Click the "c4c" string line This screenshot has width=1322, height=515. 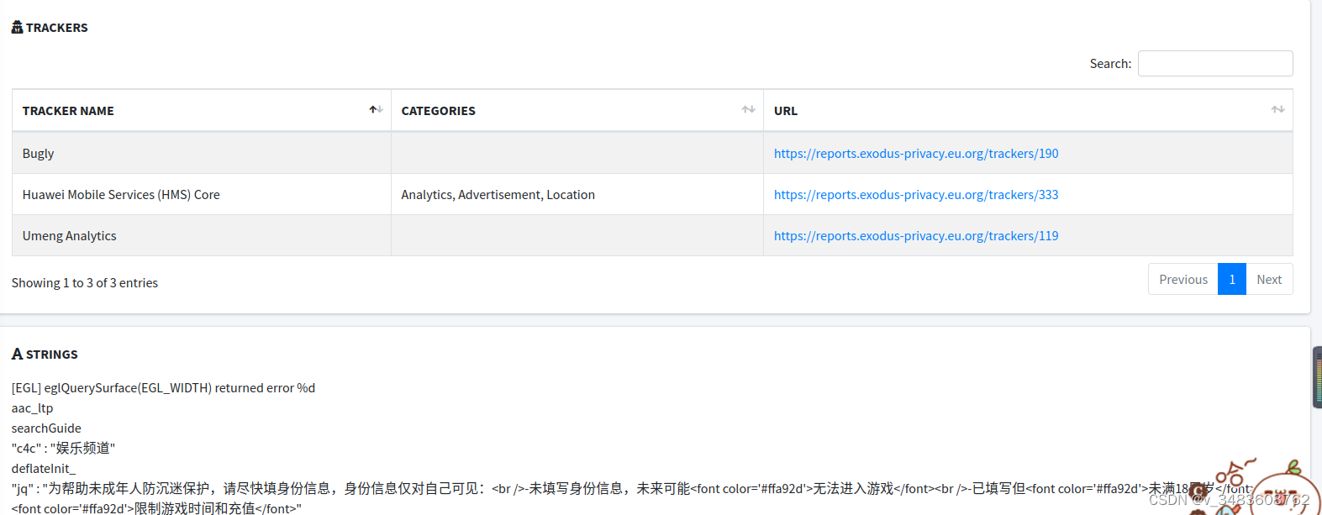pos(63,448)
